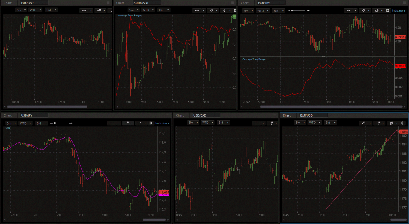This screenshot has width=409, height=224.
Task: Select the trend line tool in EUR/USD chart
Action: [x=363, y=123]
